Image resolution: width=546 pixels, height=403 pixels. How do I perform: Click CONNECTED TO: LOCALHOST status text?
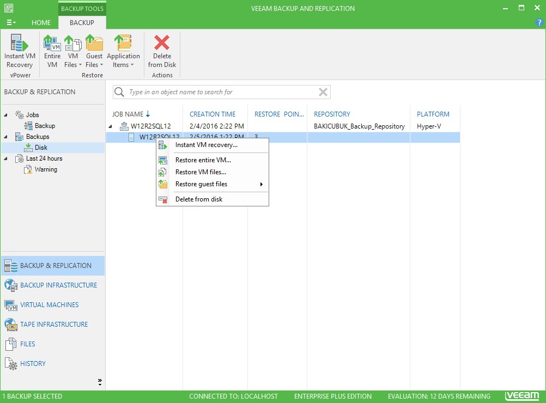tap(233, 396)
